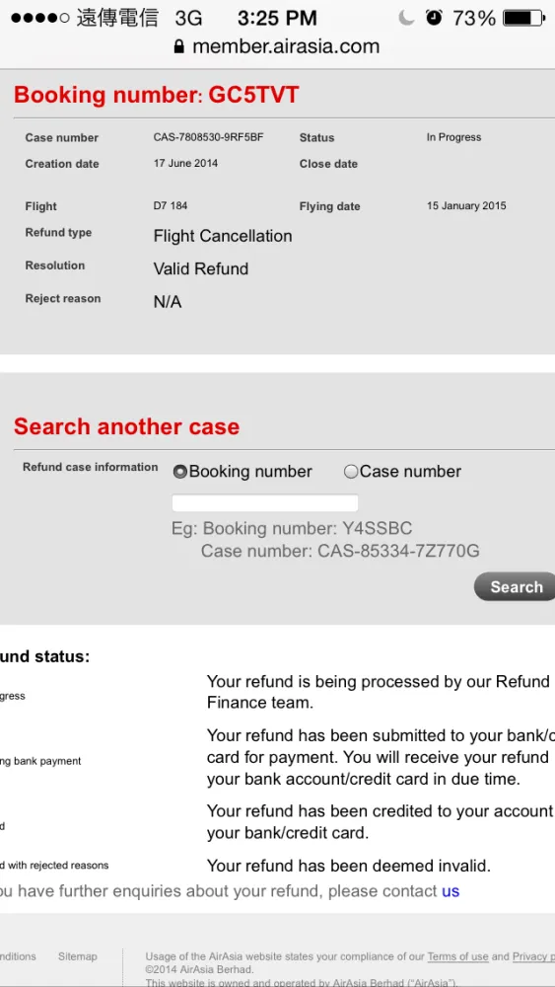Select the Booking number radio button
Image resolution: width=555 pixels, height=987 pixels.
(x=179, y=472)
